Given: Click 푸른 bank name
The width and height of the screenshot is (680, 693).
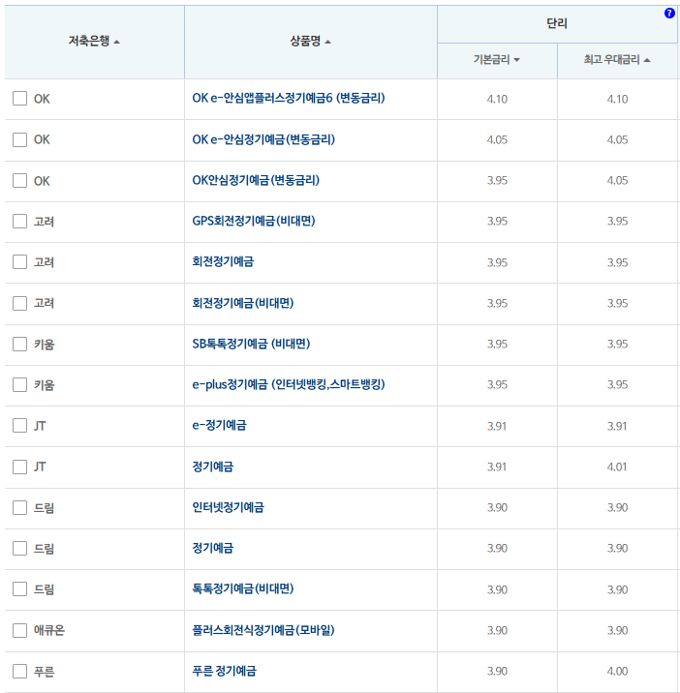Looking at the screenshot, I should [x=44, y=672].
